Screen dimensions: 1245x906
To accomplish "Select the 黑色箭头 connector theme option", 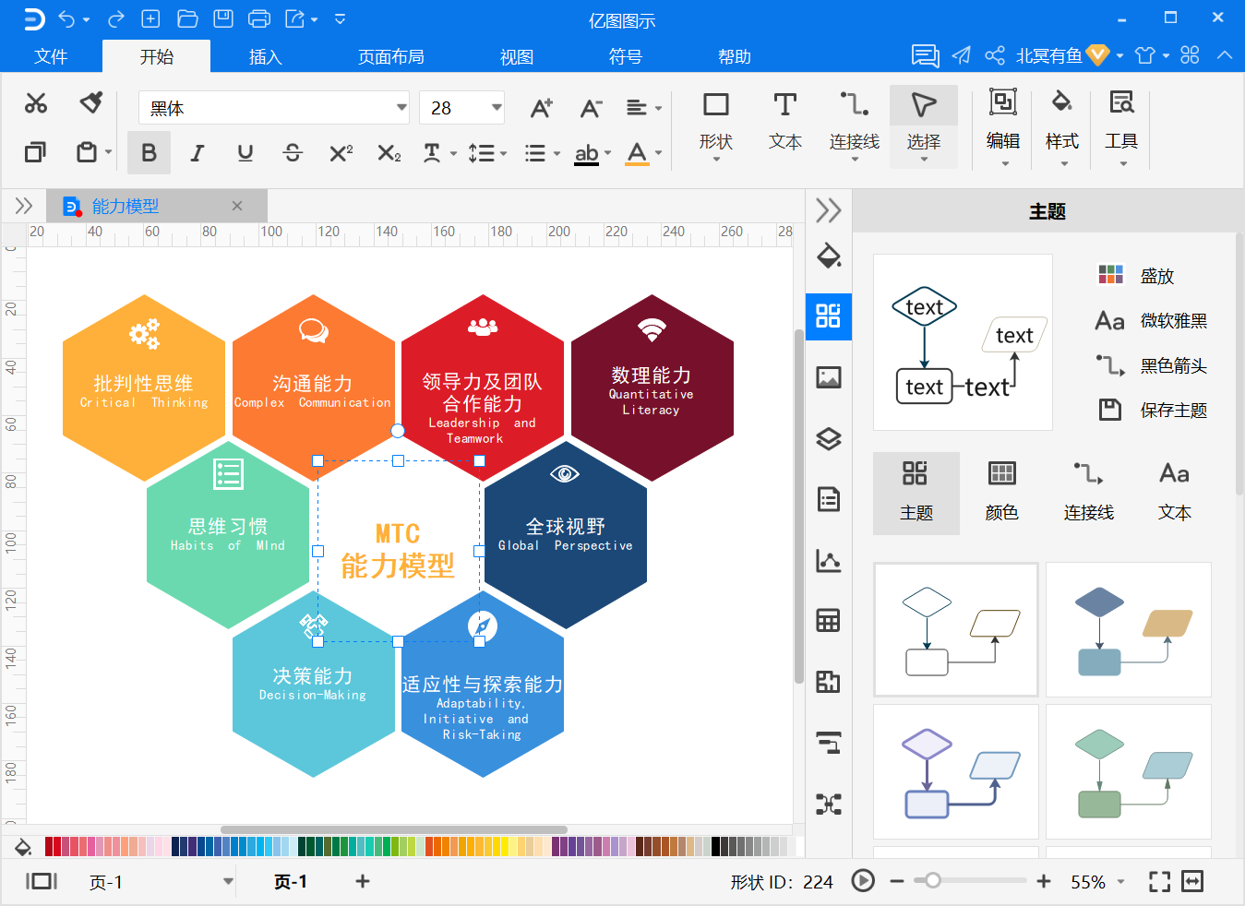I will click(x=1151, y=365).
